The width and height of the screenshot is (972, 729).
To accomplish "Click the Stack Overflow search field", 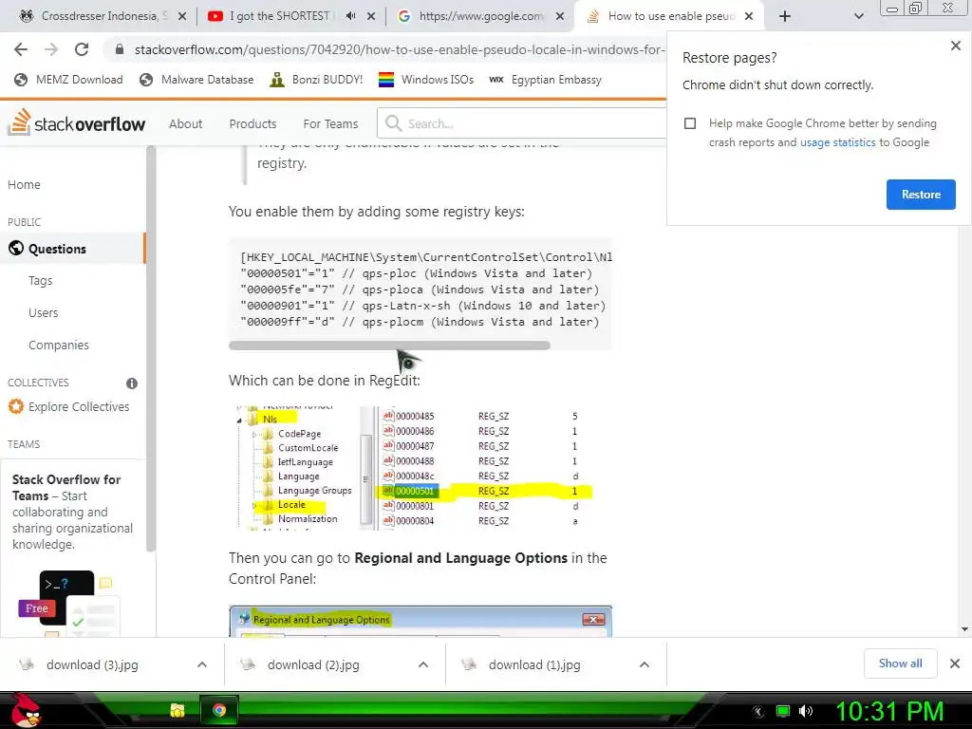I will [522, 123].
